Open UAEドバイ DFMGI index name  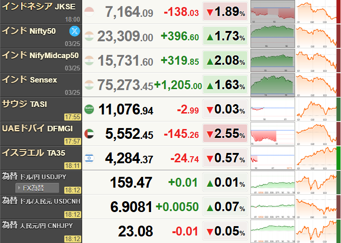point(37,129)
